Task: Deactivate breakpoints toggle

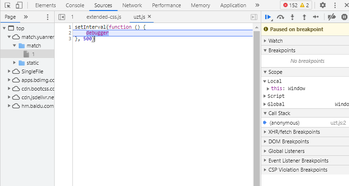Action: (332, 17)
